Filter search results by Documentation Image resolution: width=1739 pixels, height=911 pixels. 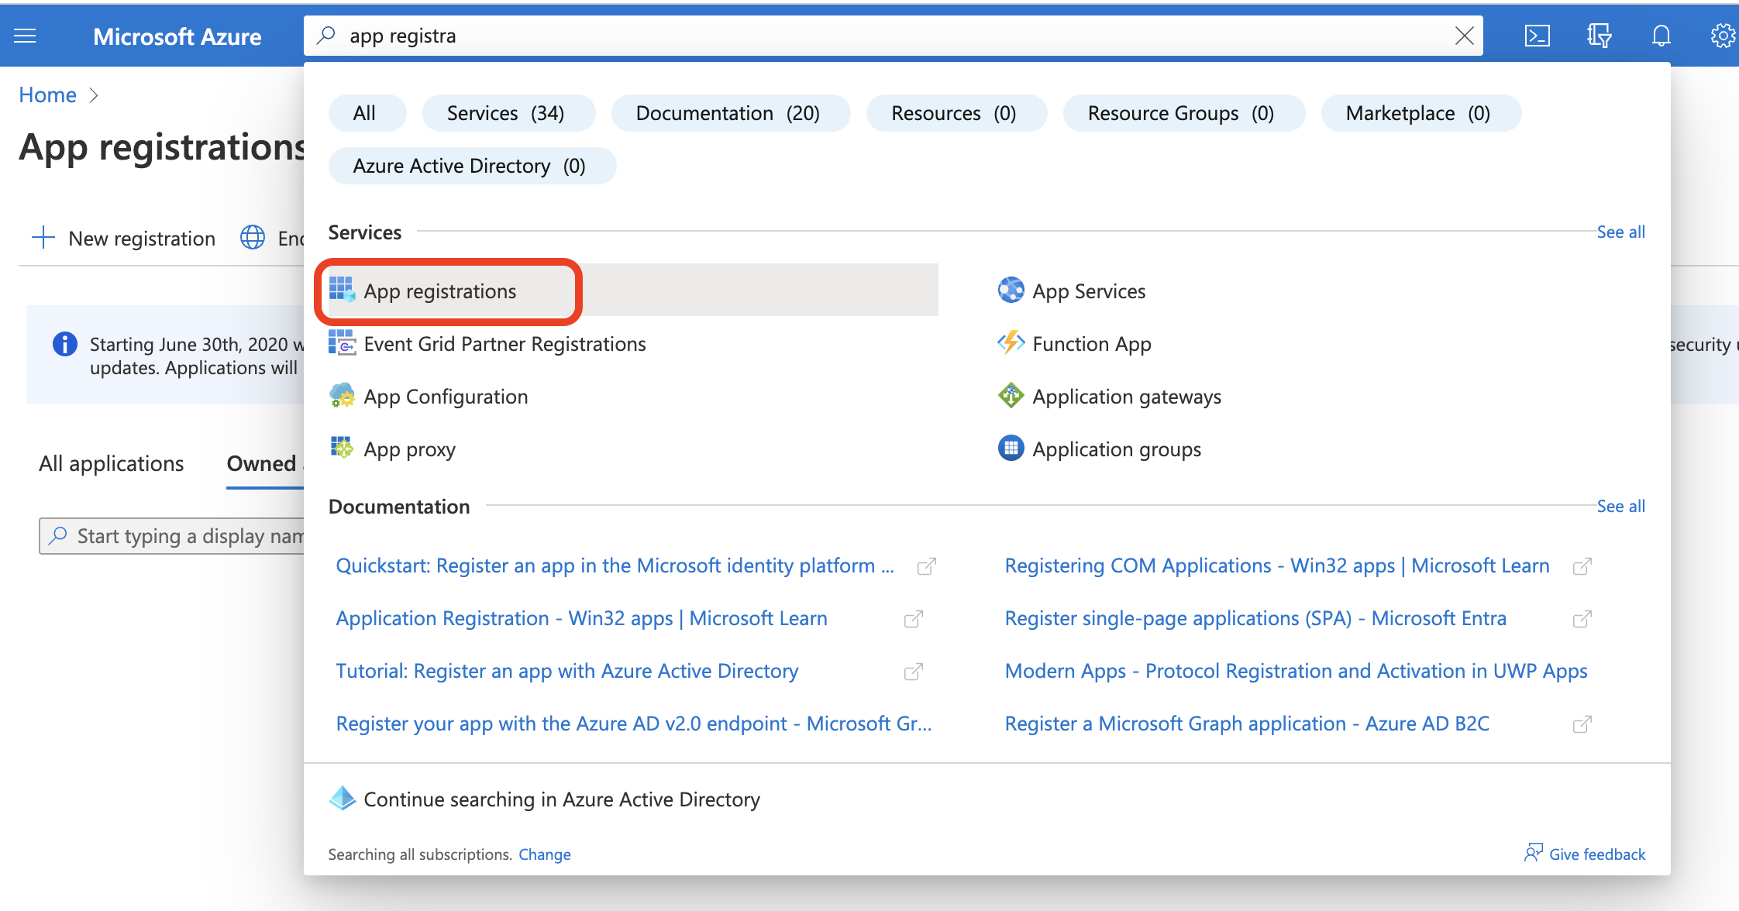click(728, 112)
